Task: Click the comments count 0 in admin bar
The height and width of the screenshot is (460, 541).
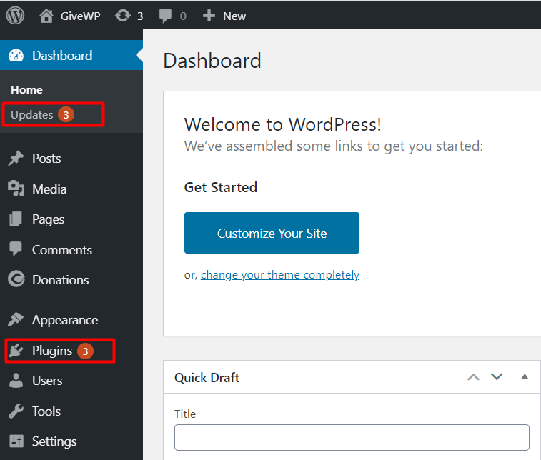Action: coord(183,16)
